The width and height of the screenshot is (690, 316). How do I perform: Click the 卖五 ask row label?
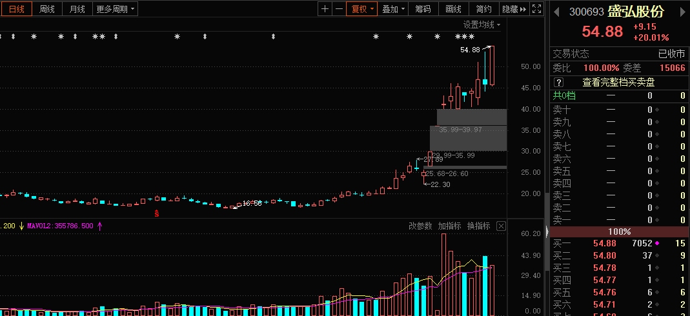[562, 171]
